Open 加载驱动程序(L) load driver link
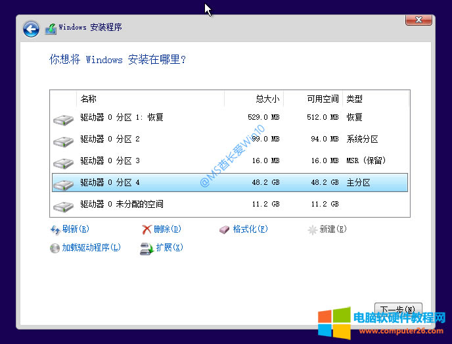Viewport: 452px width, 344px height. 91,247
